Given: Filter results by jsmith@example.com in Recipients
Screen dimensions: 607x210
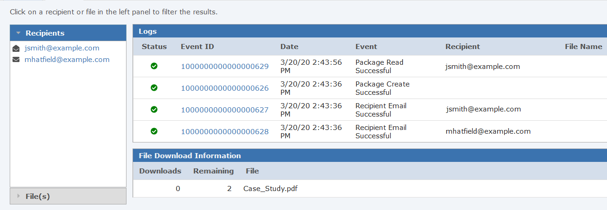Looking at the screenshot, I should tap(62, 48).
